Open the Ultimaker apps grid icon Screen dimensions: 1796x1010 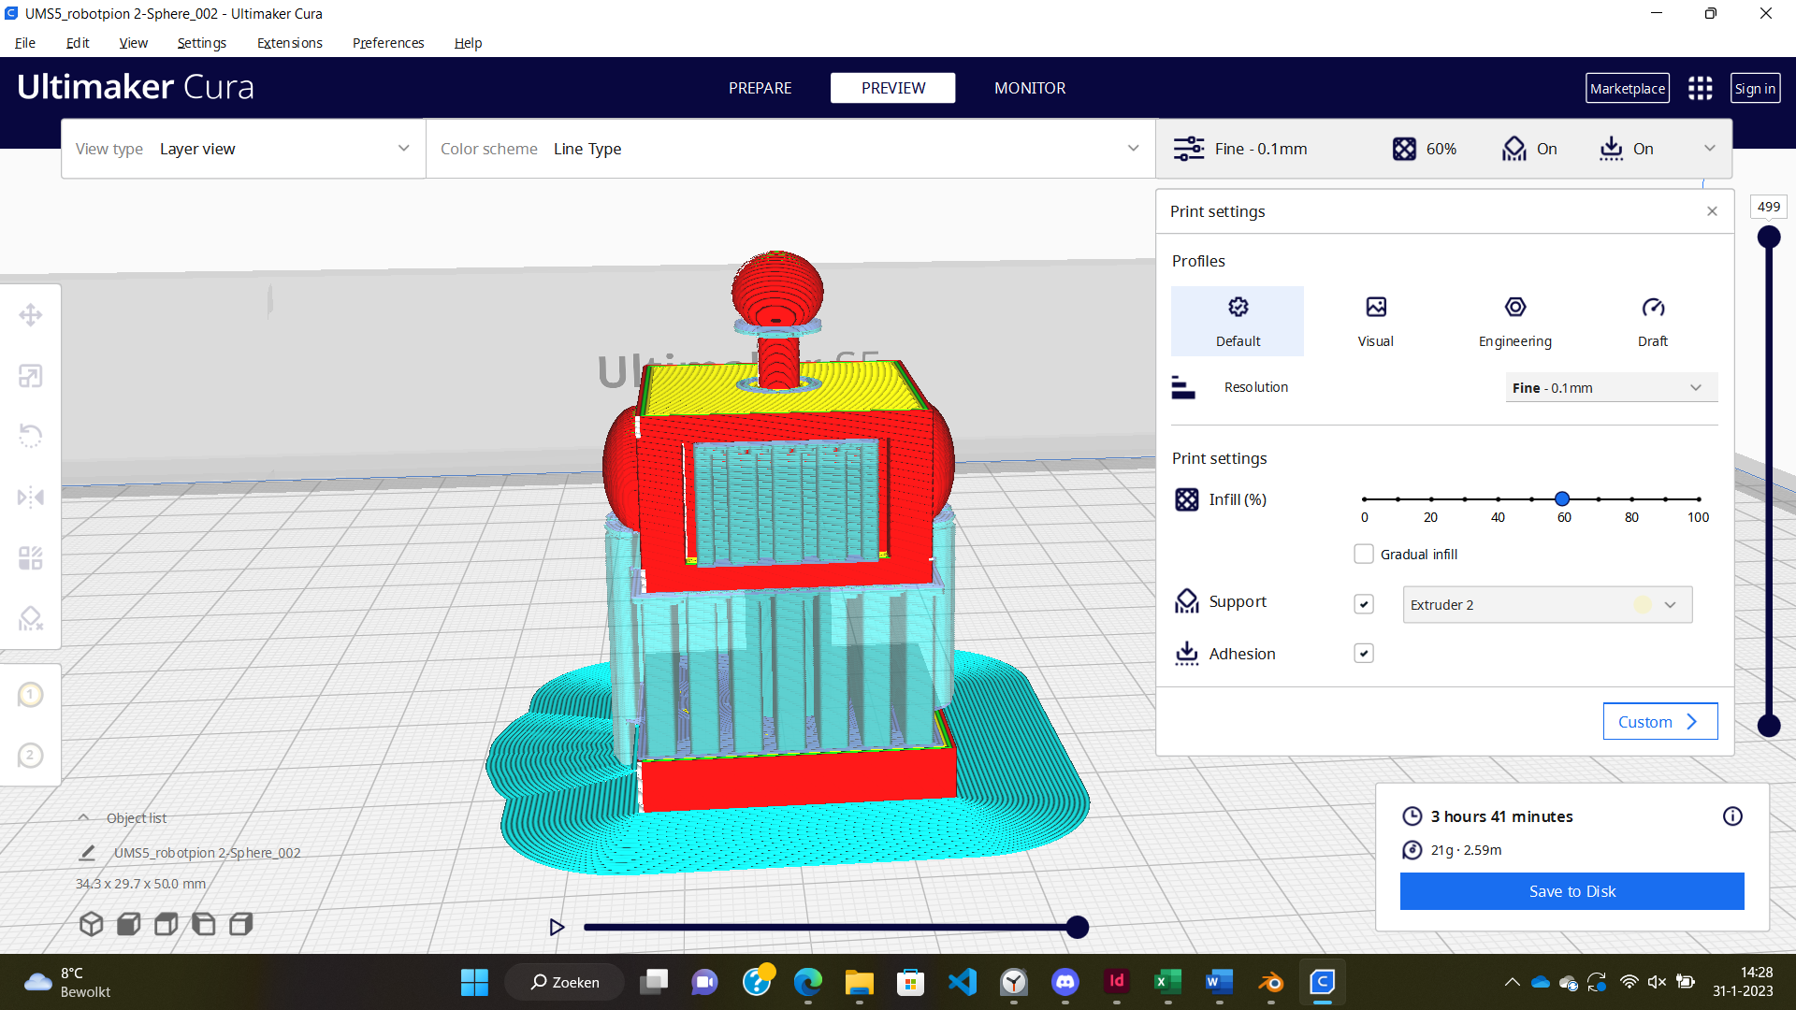click(x=1700, y=88)
